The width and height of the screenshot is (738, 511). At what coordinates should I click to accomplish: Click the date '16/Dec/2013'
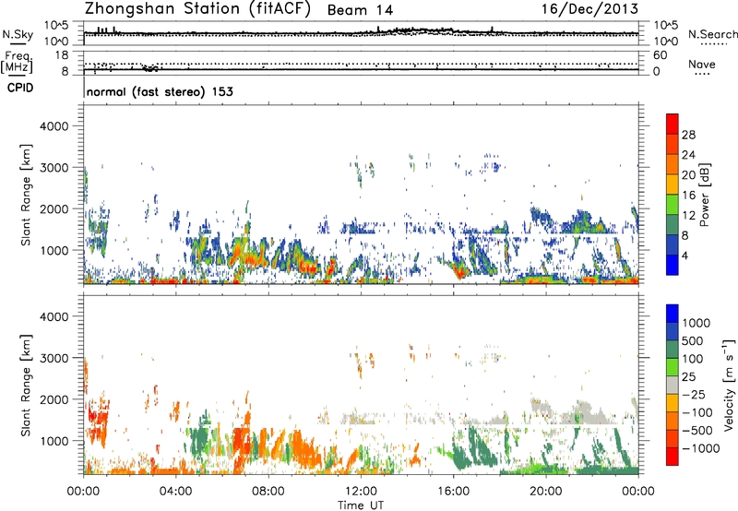[x=590, y=8]
